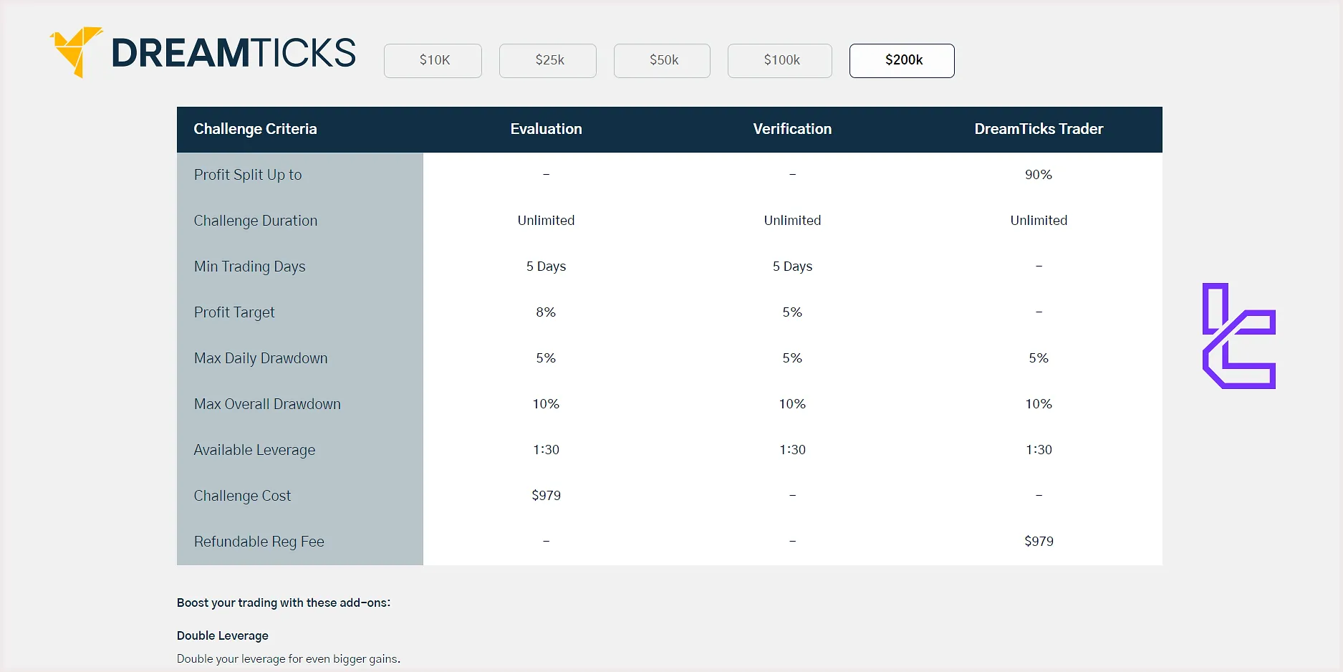Click Evaluation Max Daily Drawdown 5%
1343x672 pixels.
(546, 358)
